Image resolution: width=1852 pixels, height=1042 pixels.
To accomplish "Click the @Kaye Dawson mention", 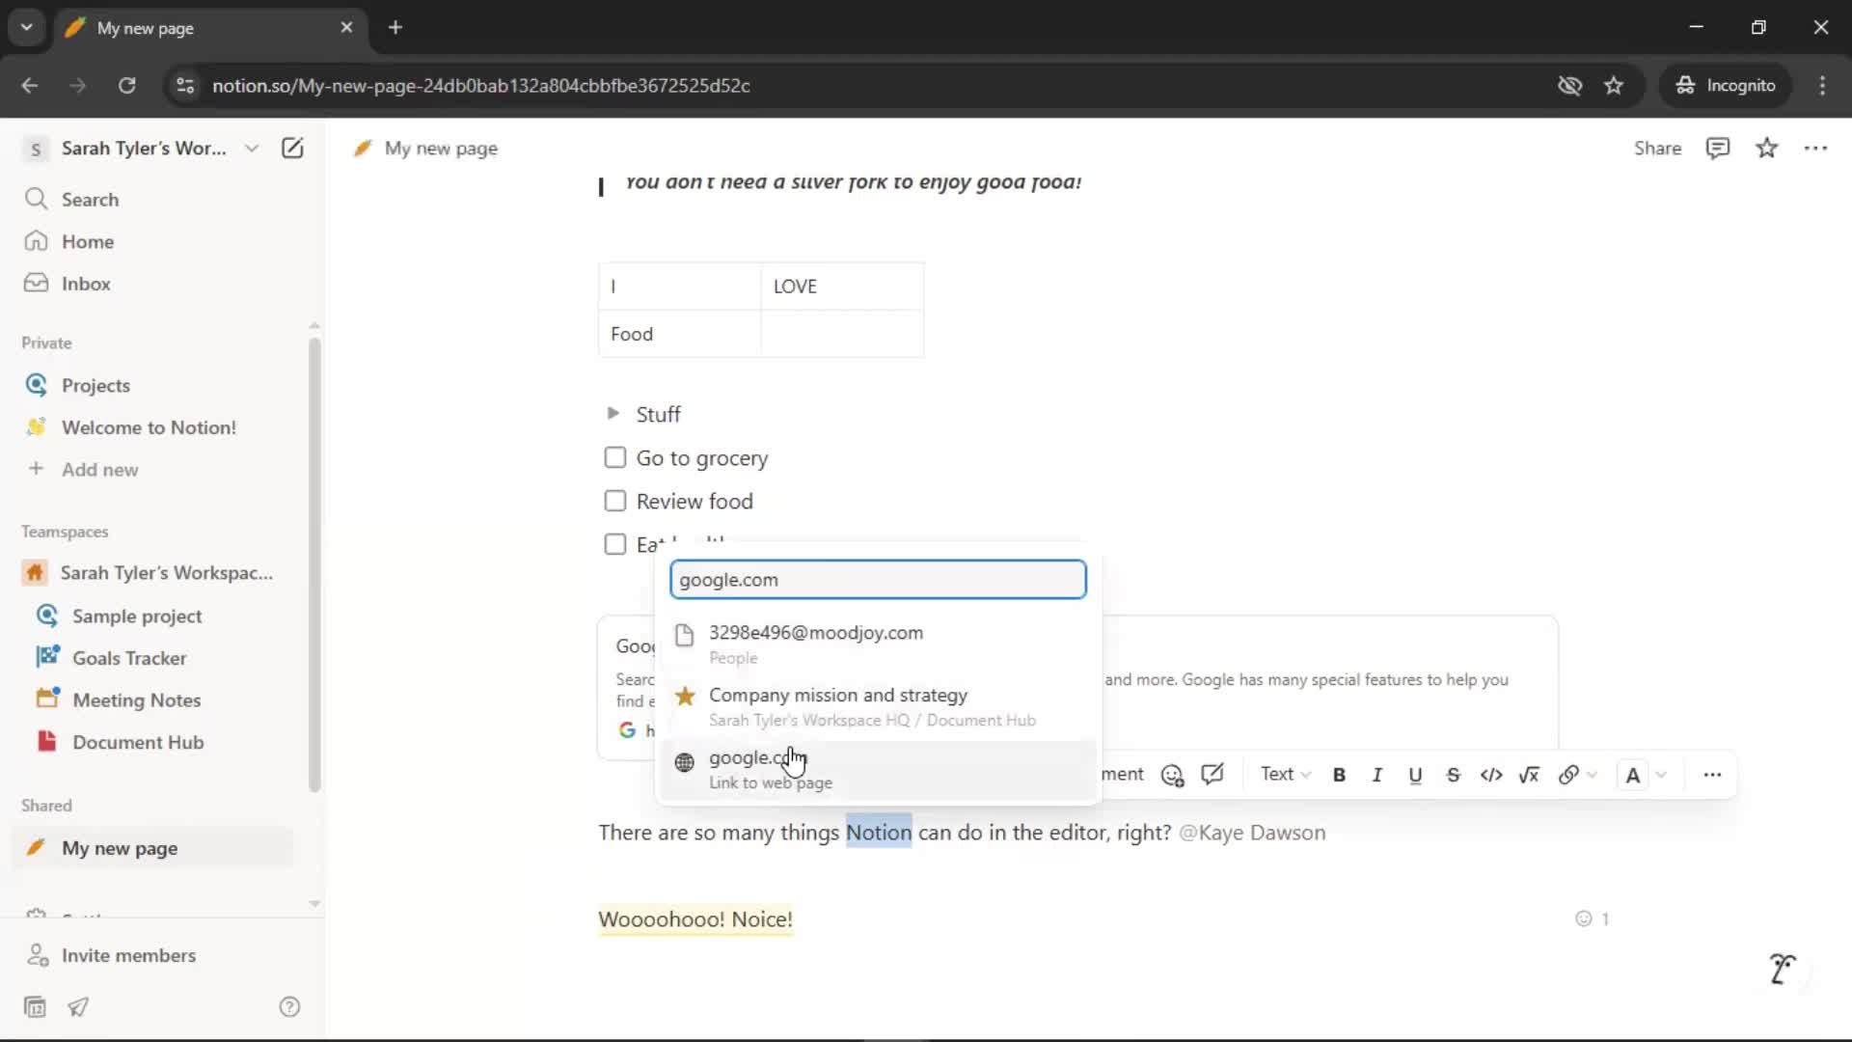I will pyautogui.click(x=1252, y=833).
